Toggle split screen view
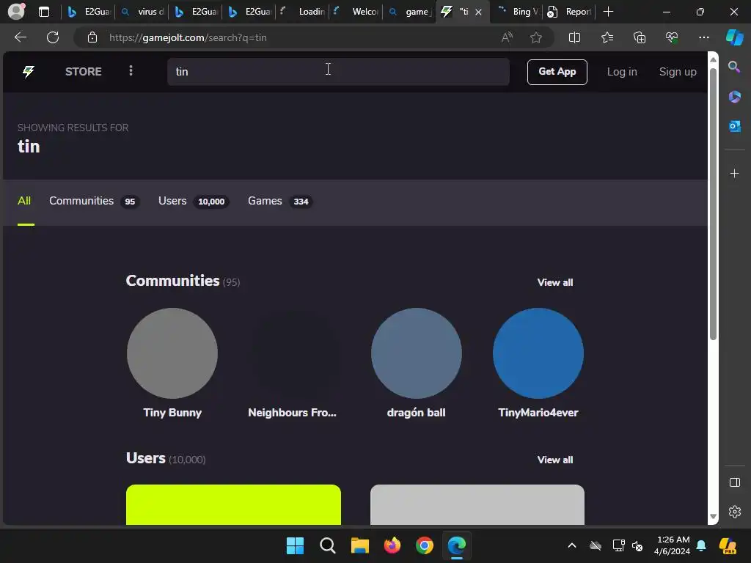The height and width of the screenshot is (563, 751). point(574,37)
